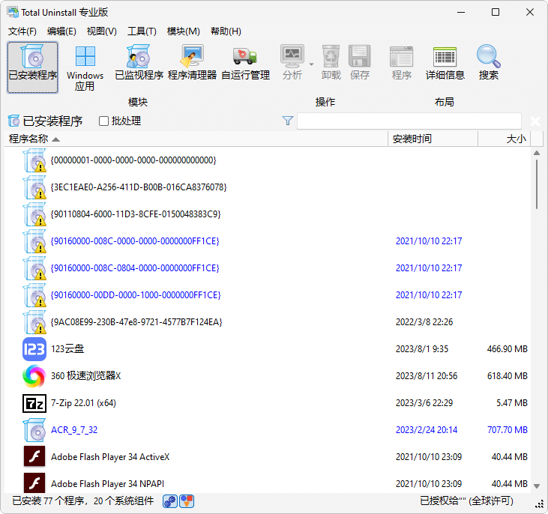The height and width of the screenshot is (514, 548).
Task: Click the 保存 floppy disk icon
Action: (359, 56)
